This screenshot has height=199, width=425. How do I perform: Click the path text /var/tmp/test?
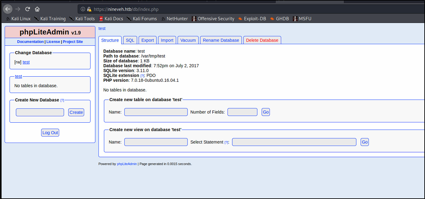(153, 56)
